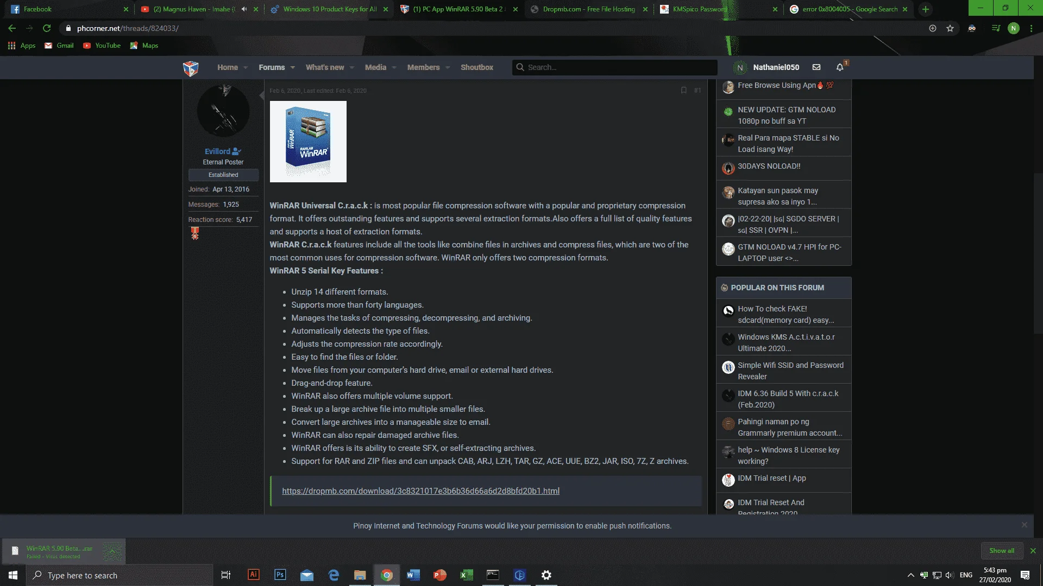Open Excel from the taskbar
The height and width of the screenshot is (586, 1043).
point(466,575)
